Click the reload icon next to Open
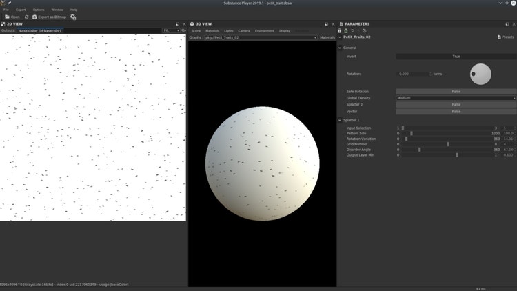The width and height of the screenshot is (517, 291). point(26,17)
